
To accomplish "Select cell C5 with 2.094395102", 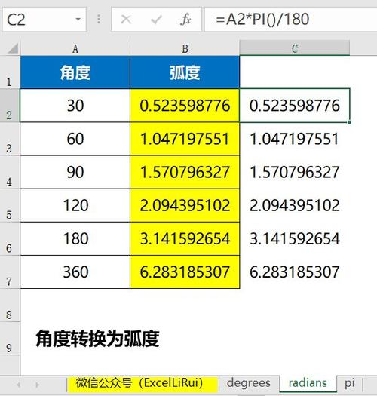I will 295,205.
